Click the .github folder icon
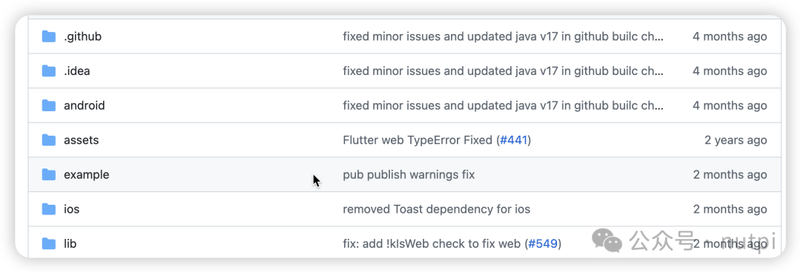The height and width of the screenshot is (273, 801). tap(48, 36)
